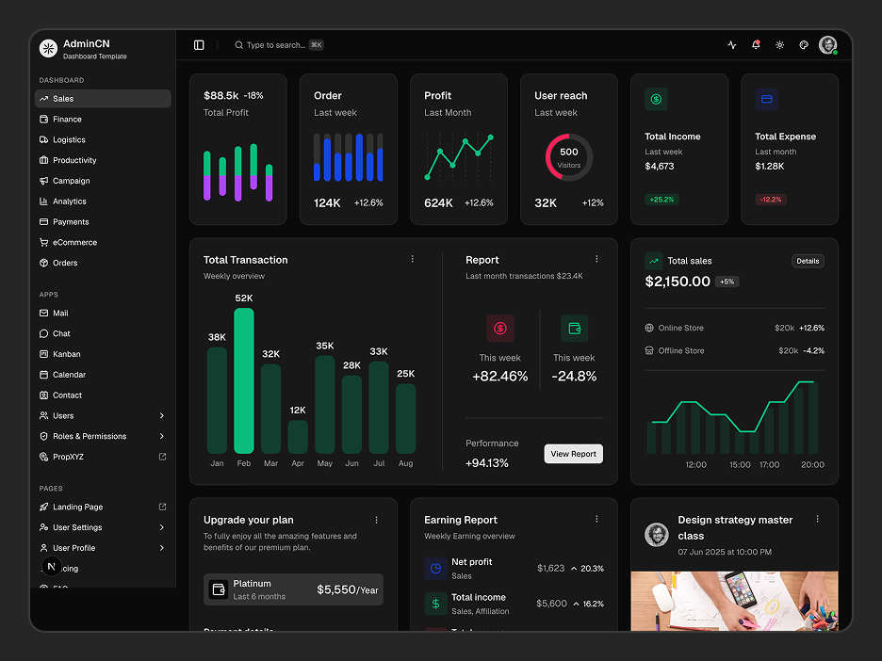The image size is (882, 661).
Task: Open Logistics from the sidebar
Action: 103,139
